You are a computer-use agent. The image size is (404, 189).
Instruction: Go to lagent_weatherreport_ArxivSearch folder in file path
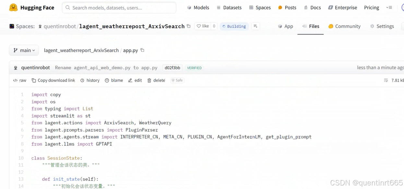(81, 50)
